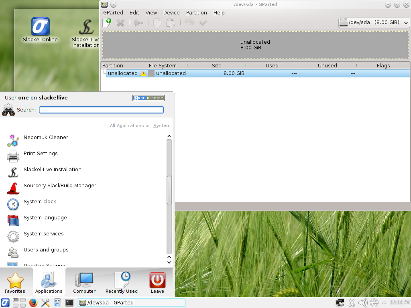The height and width of the screenshot is (308, 411).
Task: Open the file manager taskbar icon
Action: coord(57,303)
